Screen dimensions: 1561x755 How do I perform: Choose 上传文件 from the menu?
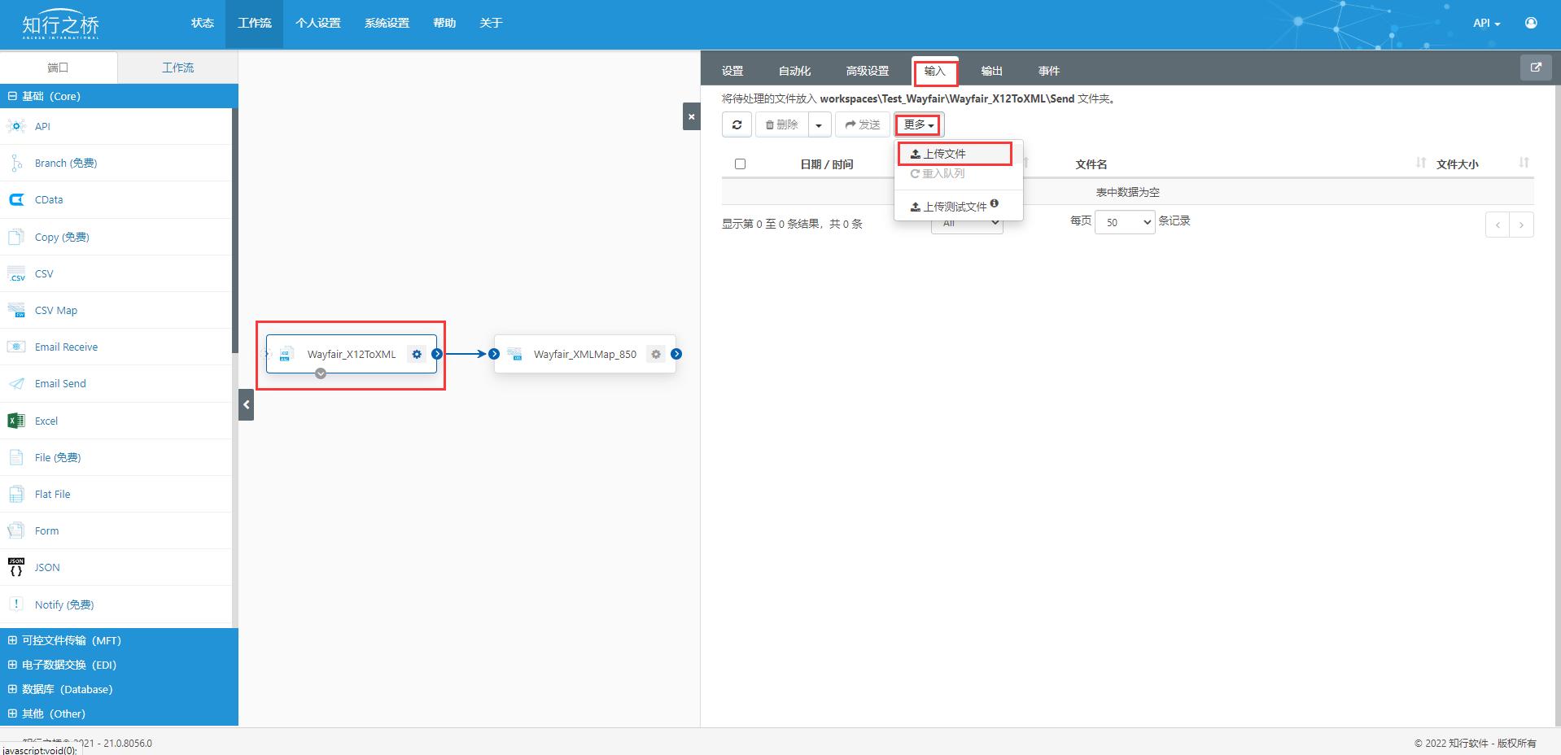pyautogui.click(x=947, y=153)
